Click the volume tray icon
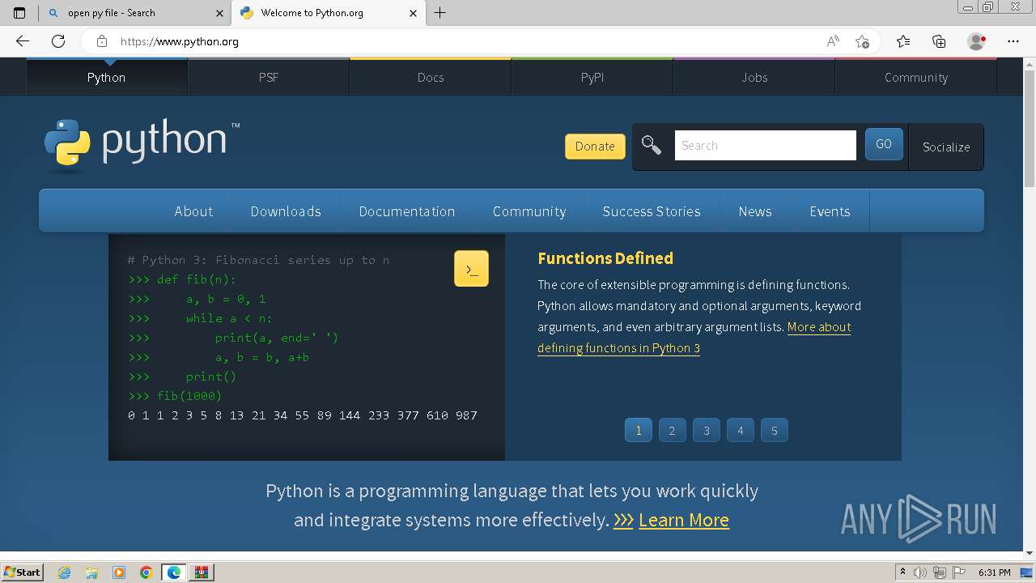 [921, 572]
